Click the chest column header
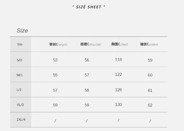 [119, 44]
